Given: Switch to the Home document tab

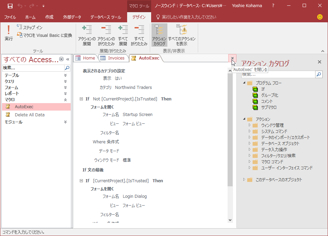Looking at the screenshot, I should [x=85, y=58].
